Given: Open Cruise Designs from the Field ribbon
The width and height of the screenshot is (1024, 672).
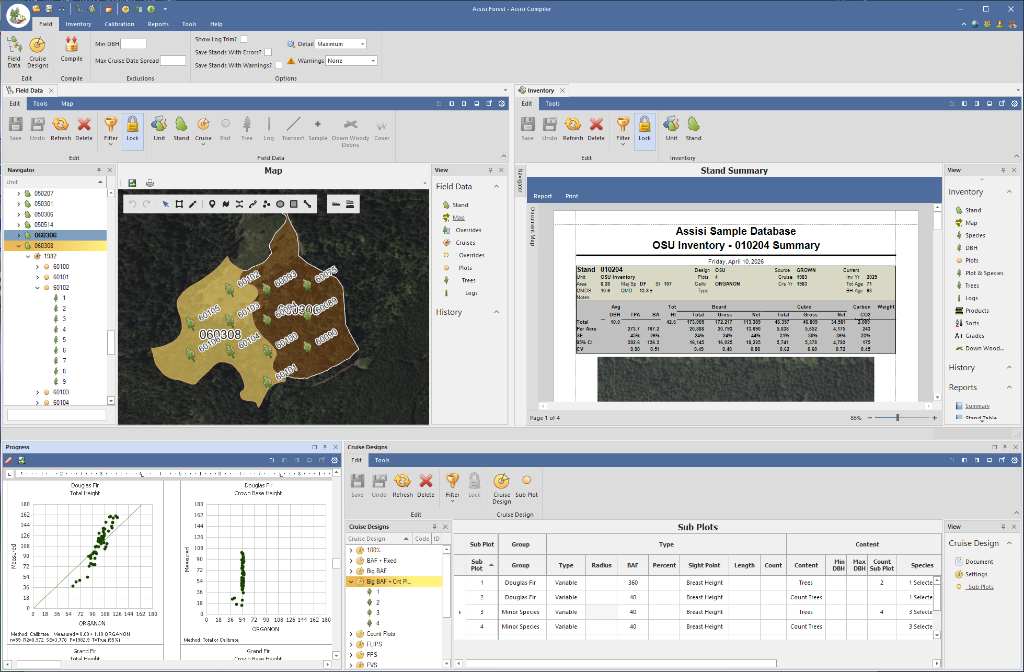Looking at the screenshot, I should 38,52.
